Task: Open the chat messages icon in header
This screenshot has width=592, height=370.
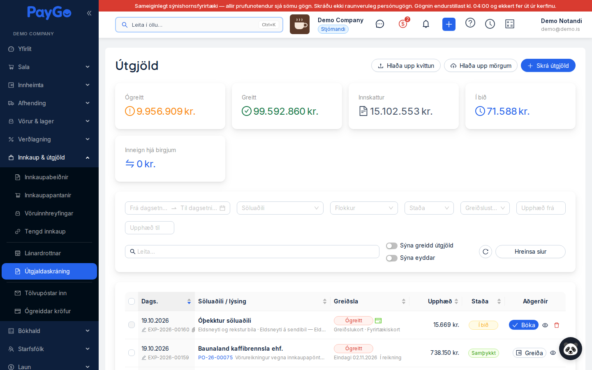Action: coord(380,24)
